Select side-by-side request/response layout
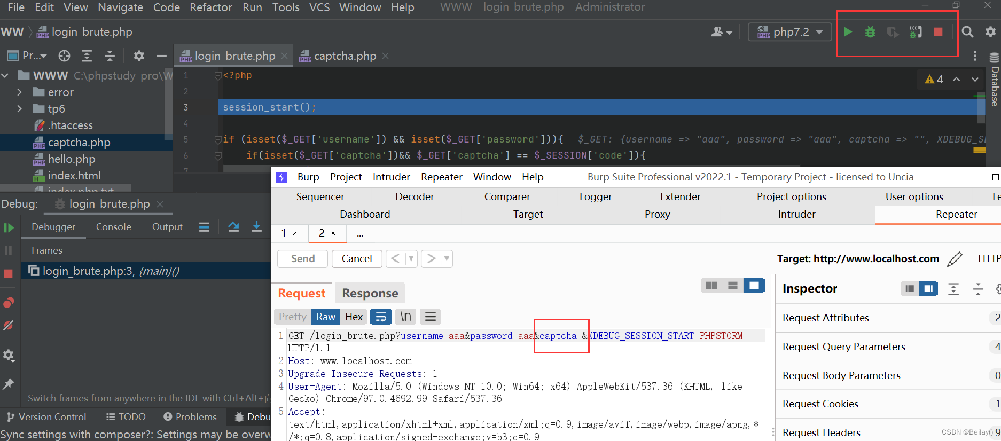This screenshot has width=1001, height=441. tap(711, 286)
